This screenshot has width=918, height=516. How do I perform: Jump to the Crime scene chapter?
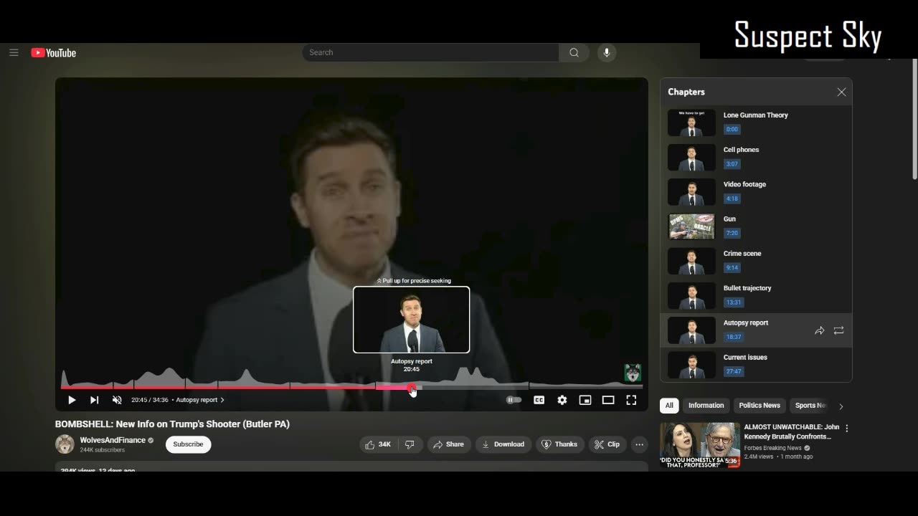tap(756, 261)
